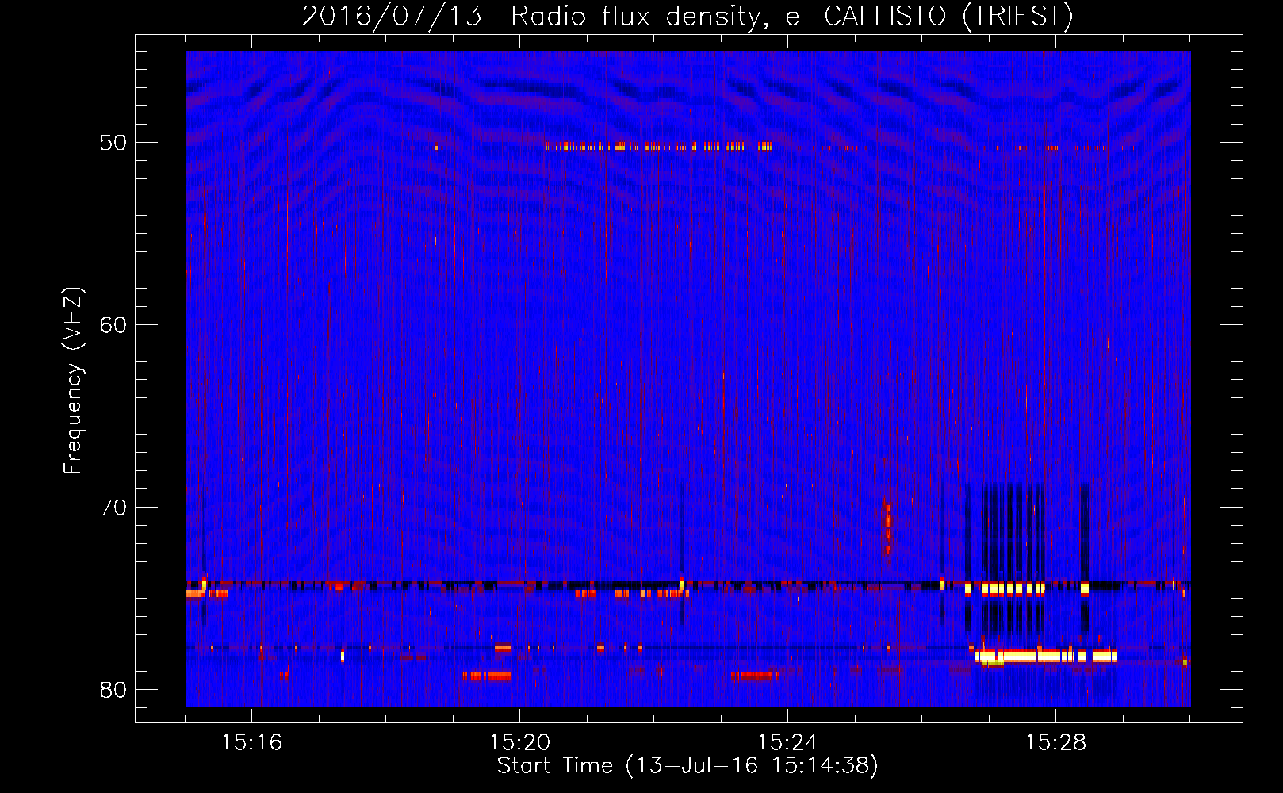Image resolution: width=1283 pixels, height=793 pixels.
Task: Click the 15:24 time tick label
Action: (787, 742)
